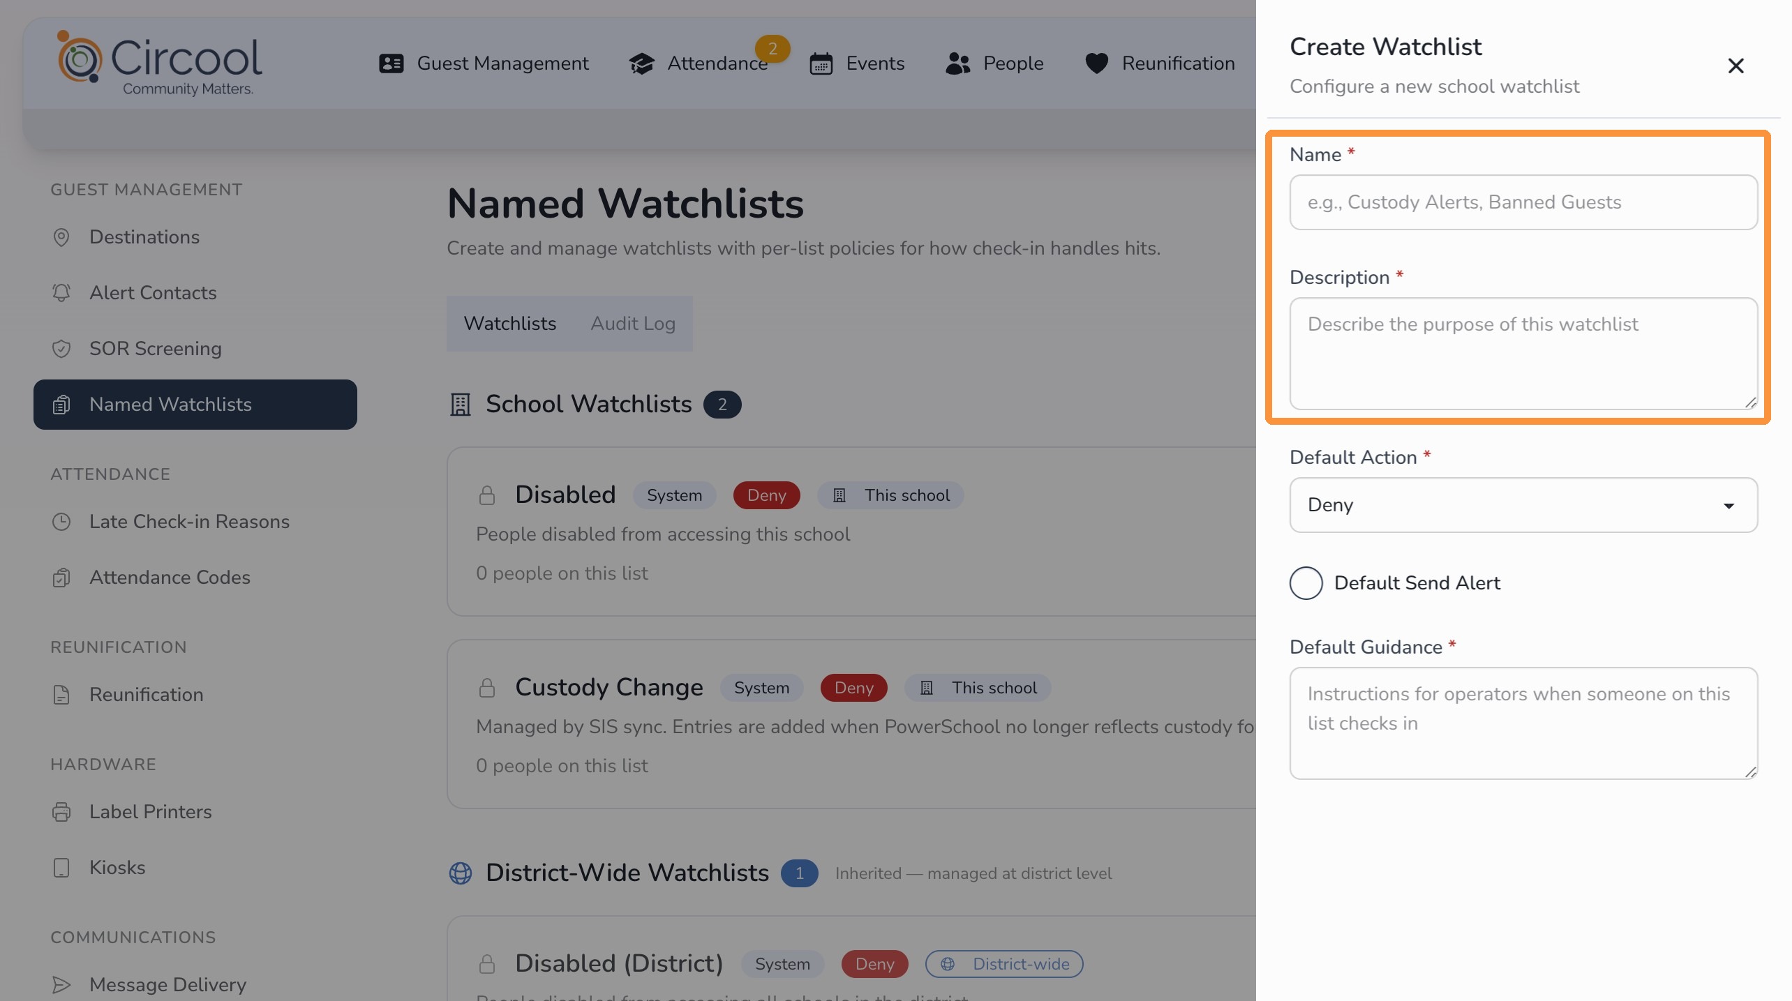Open Reunification in top navigation
This screenshot has width=1792, height=1001.
point(1160,63)
